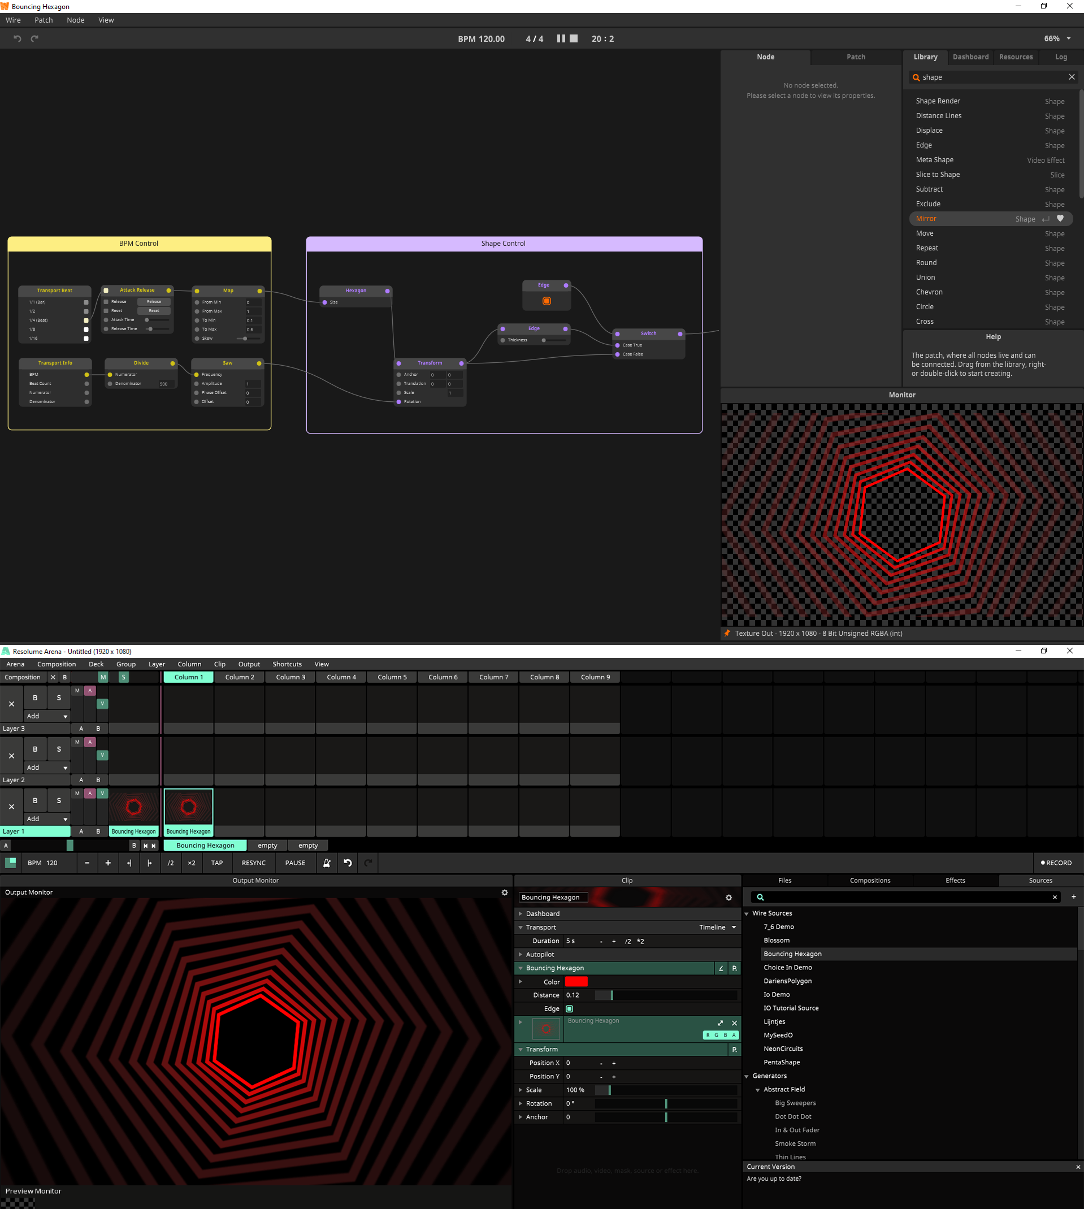The image size is (1084, 1209).
Task: Toggle Layer 3 video V button
Action: tap(102, 703)
